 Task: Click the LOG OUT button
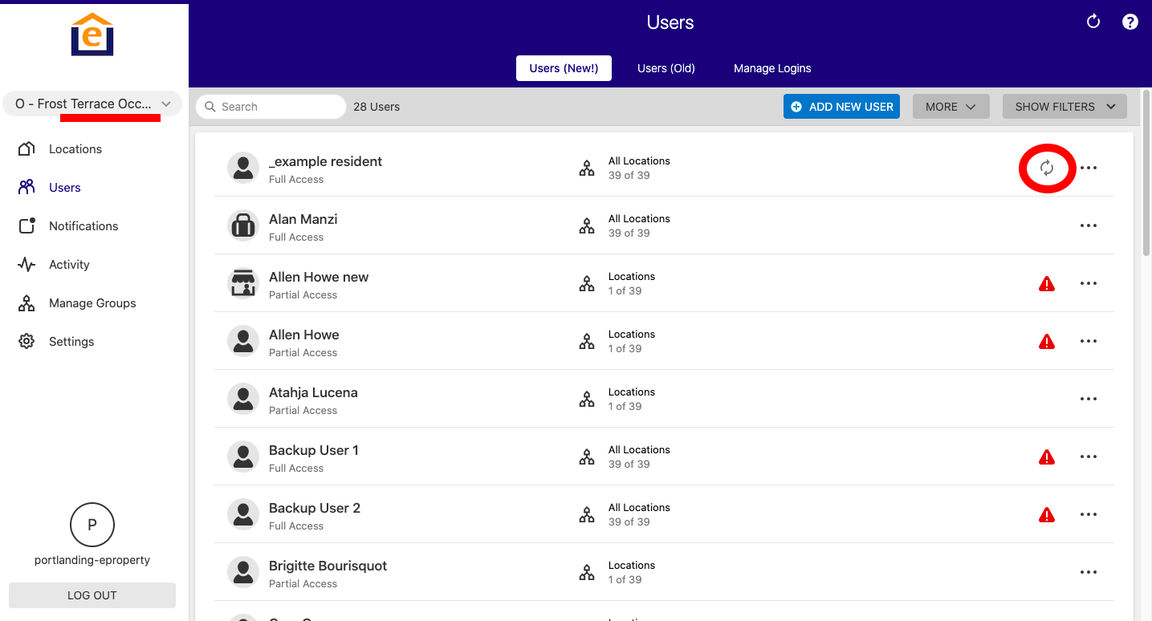click(92, 595)
